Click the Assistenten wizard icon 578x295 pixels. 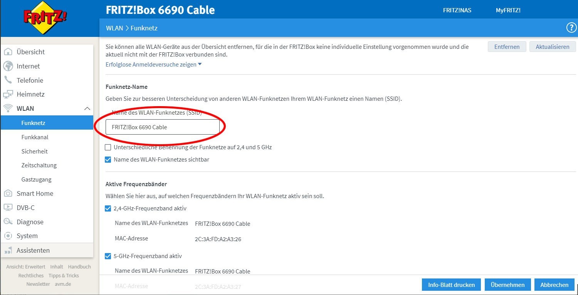click(8, 250)
